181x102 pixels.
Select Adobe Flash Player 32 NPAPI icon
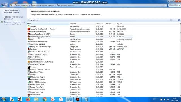click(29, 34)
